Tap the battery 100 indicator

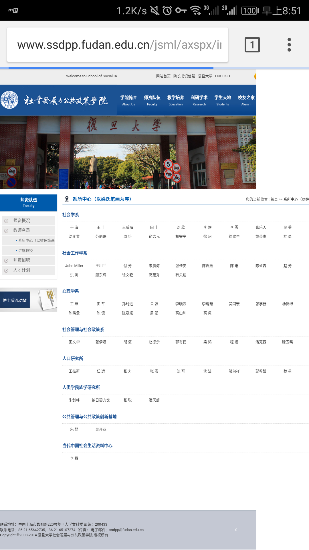click(250, 11)
